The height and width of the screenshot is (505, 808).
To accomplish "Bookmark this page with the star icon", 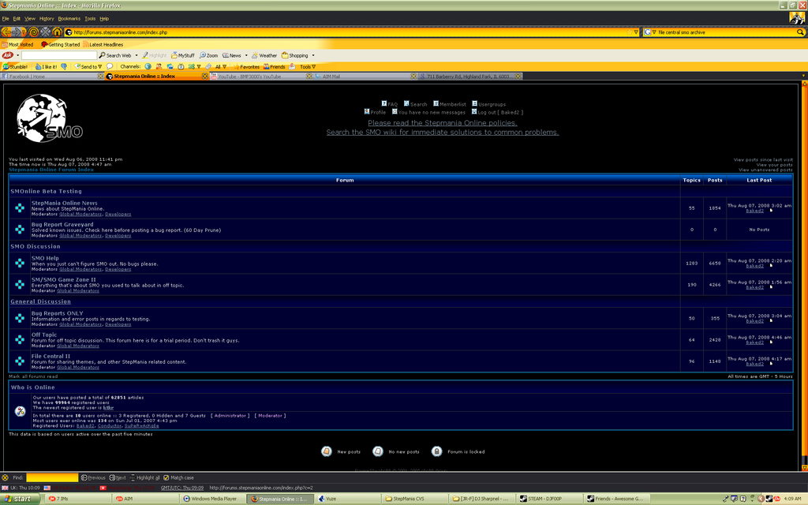I will 628,32.
